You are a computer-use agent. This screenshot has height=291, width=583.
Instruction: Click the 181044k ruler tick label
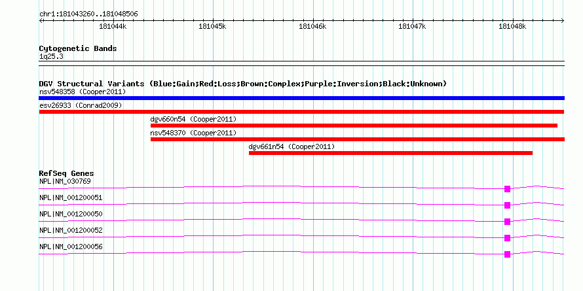113,26
